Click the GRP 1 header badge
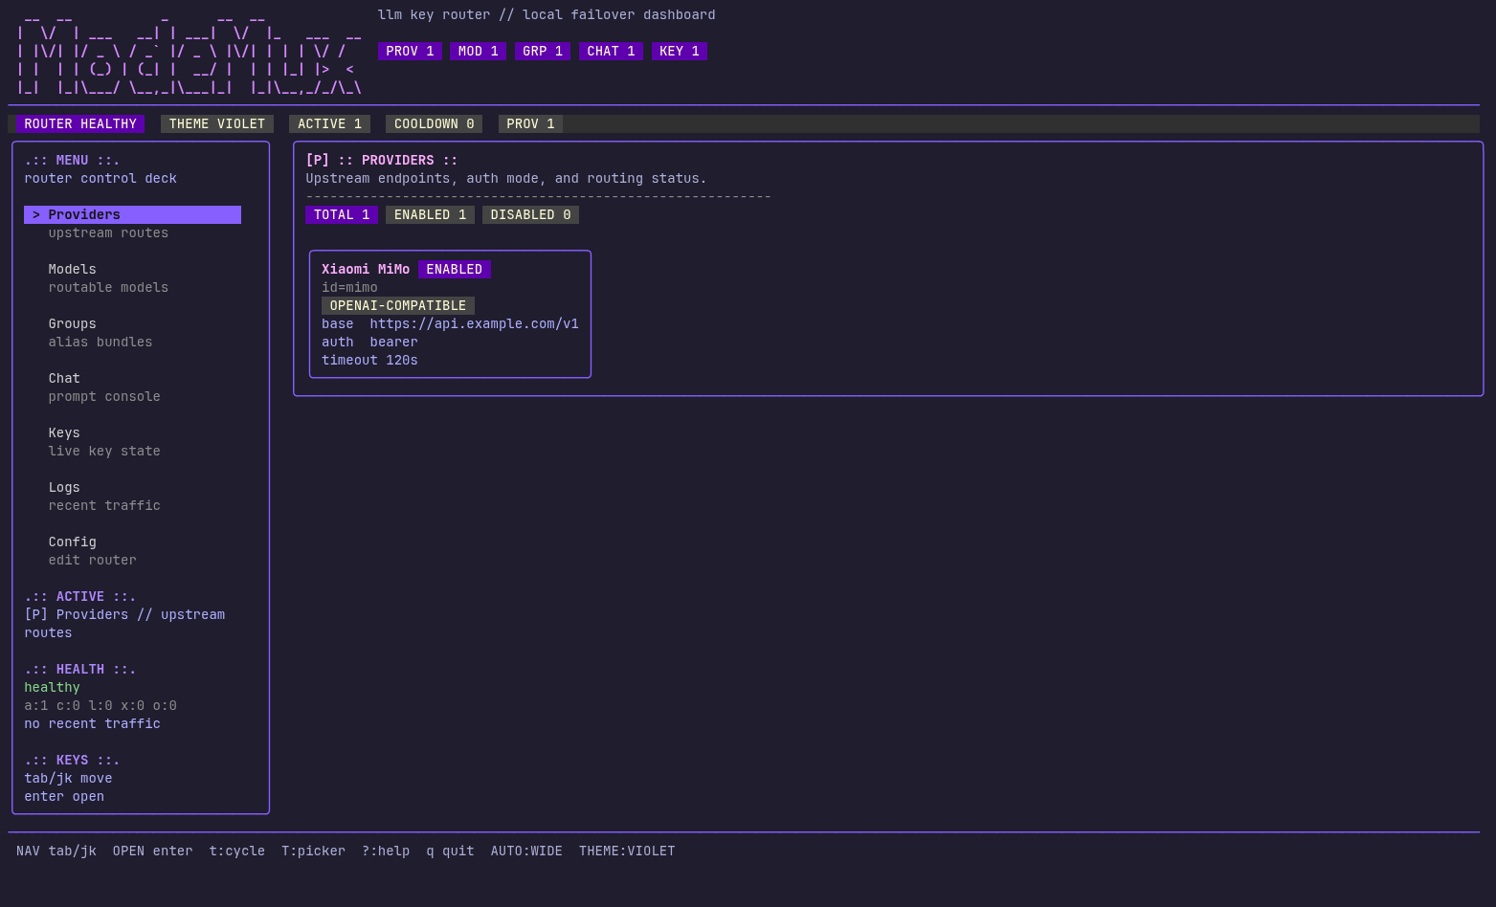 543,51
